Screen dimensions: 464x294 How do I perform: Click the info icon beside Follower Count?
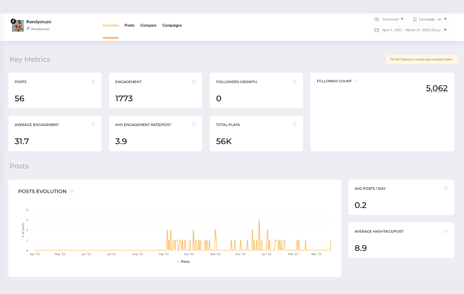pyautogui.click(x=355, y=81)
